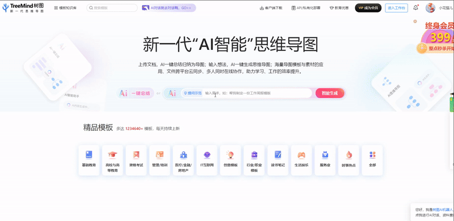Click VIP 成为会员 button
The height and width of the screenshot is (221, 454).
(x=368, y=8)
